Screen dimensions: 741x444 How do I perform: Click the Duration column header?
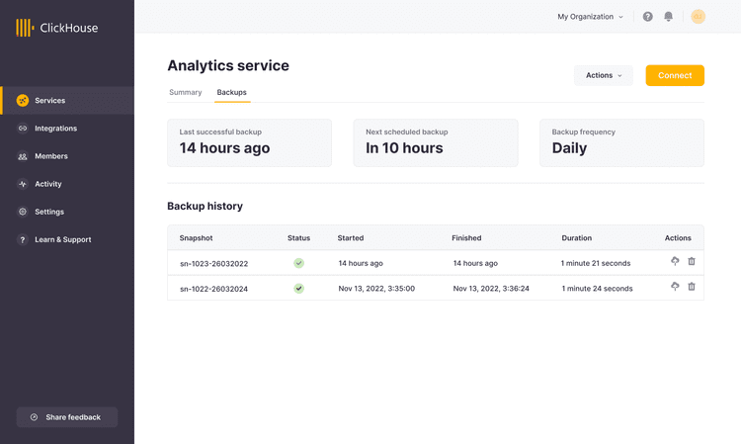[x=577, y=238]
